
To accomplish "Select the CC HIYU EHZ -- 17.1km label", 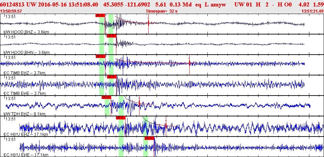I will (x=26, y=134).
